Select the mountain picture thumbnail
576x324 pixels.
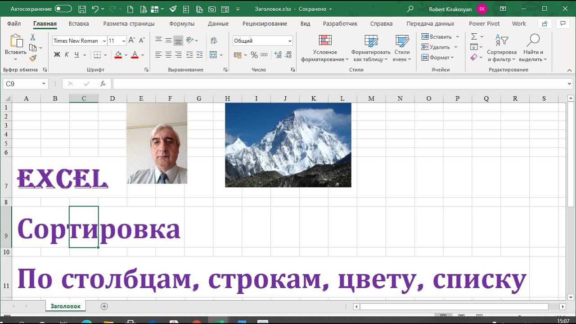pyautogui.click(x=288, y=145)
